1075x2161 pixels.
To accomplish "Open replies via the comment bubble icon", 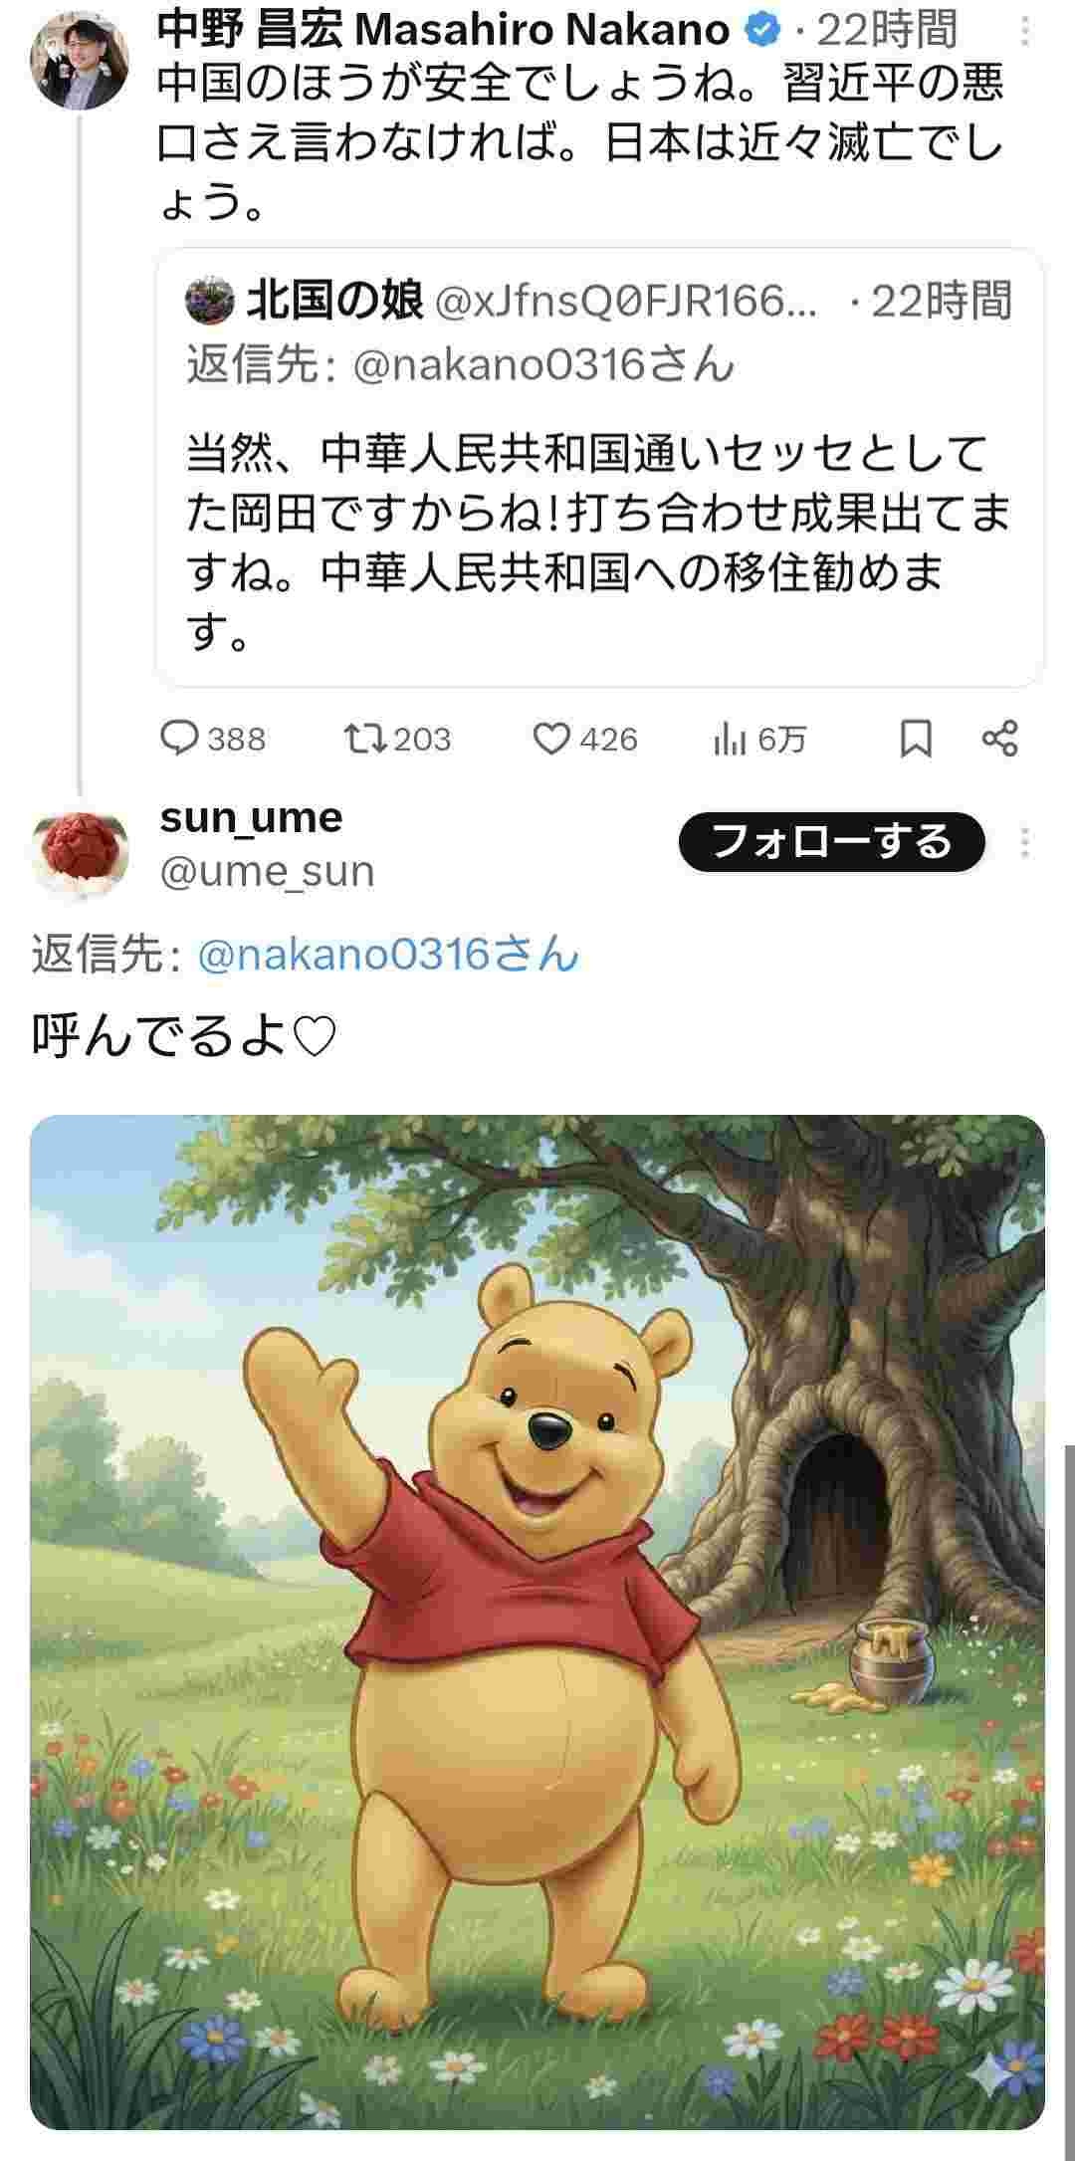I will [181, 739].
